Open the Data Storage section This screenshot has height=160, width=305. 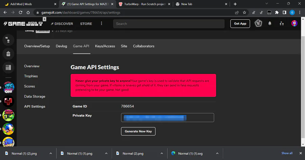tap(35, 96)
